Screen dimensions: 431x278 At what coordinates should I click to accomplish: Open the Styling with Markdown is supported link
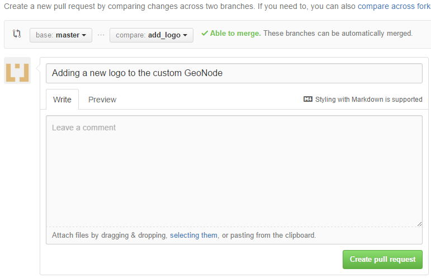(x=368, y=99)
